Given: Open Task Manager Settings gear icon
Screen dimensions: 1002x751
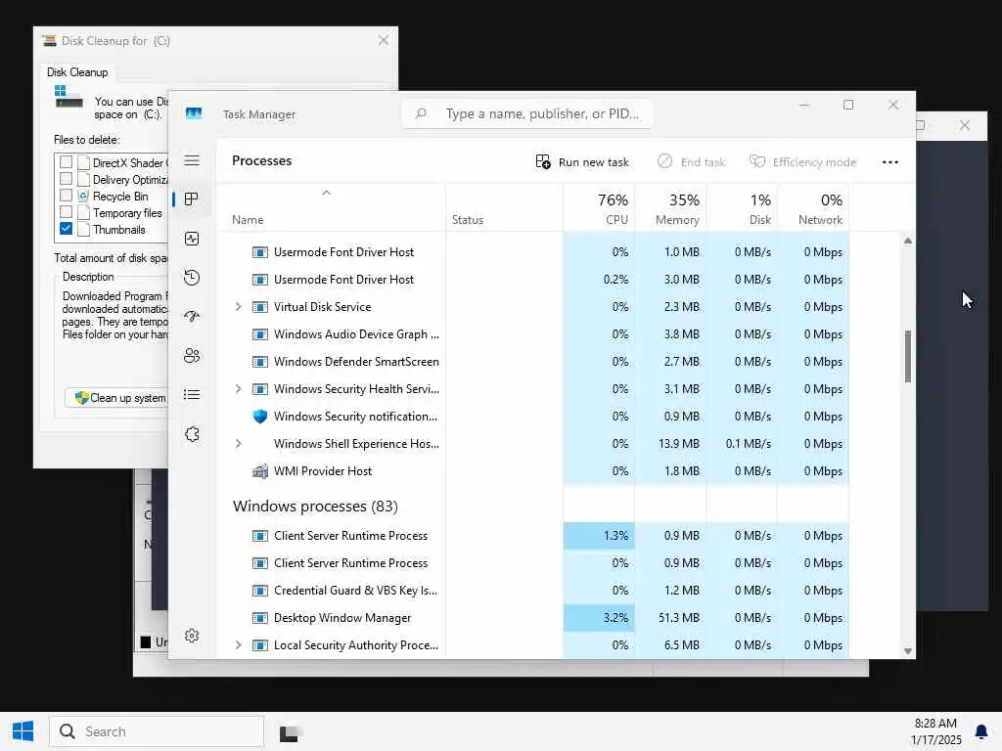Looking at the screenshot, I should (192, 636).
